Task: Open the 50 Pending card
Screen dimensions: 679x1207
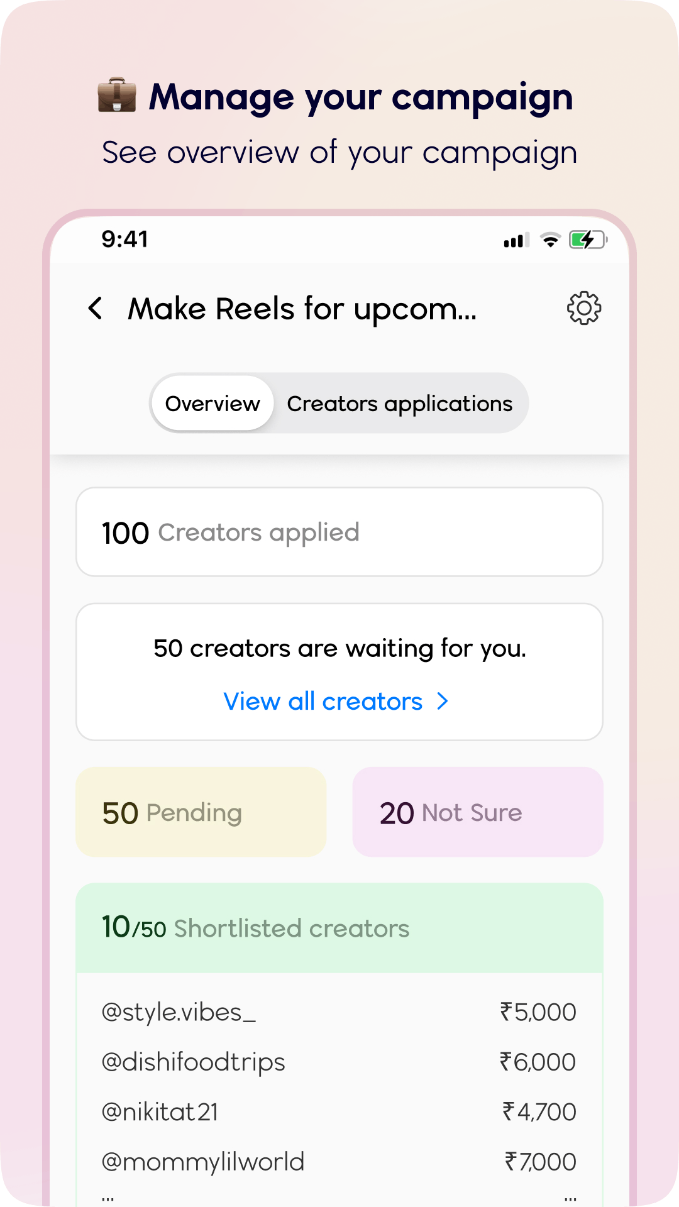Action: click(201, 812)
